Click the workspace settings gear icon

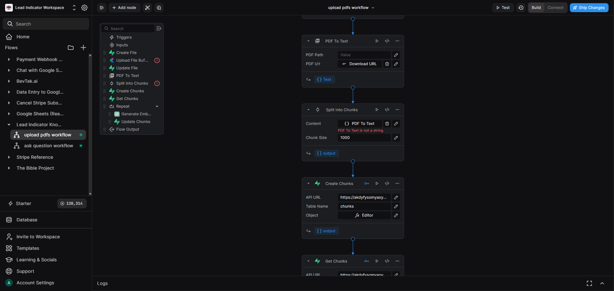[x=84, y=7]
